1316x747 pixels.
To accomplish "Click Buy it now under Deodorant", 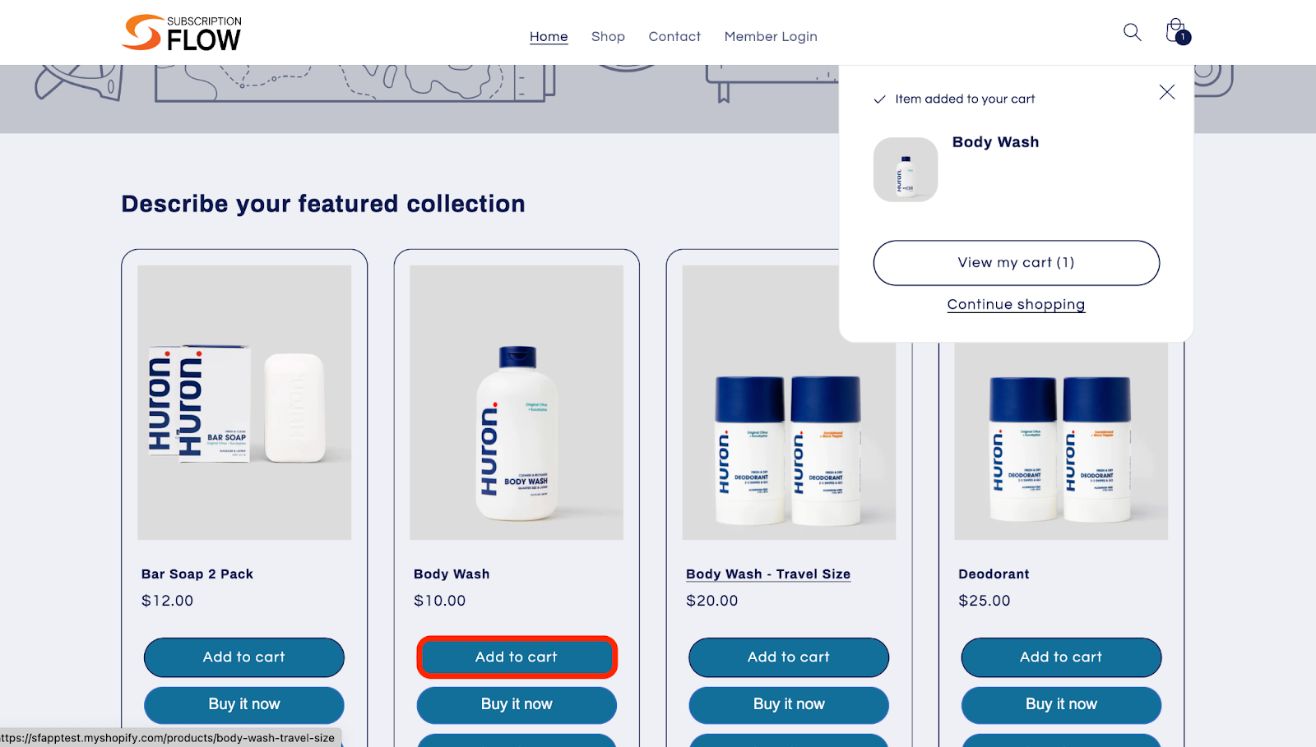I will (x=1061, y=705).
